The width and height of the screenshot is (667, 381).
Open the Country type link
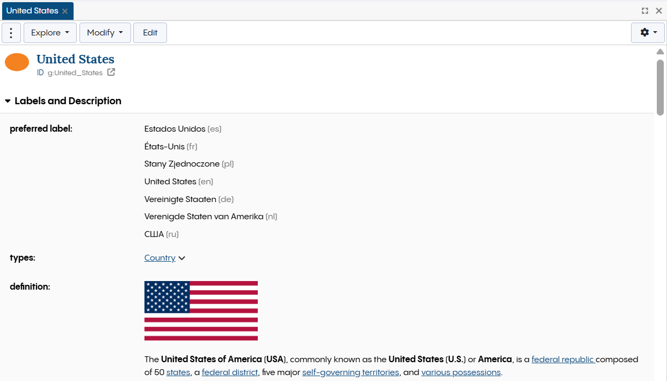click(x=160, y=258)
